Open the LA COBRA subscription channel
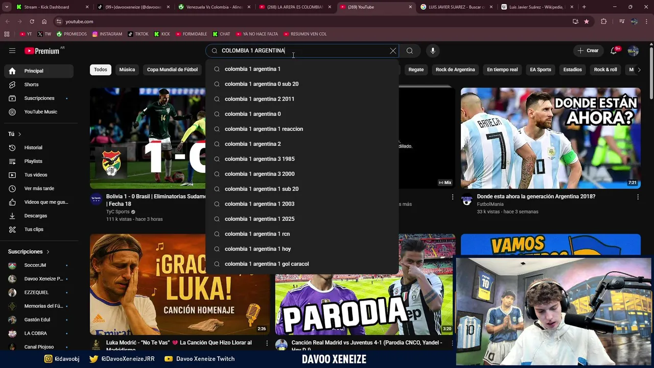The width and height of the screenshot is (654, 368). click(x=39, y=333)
